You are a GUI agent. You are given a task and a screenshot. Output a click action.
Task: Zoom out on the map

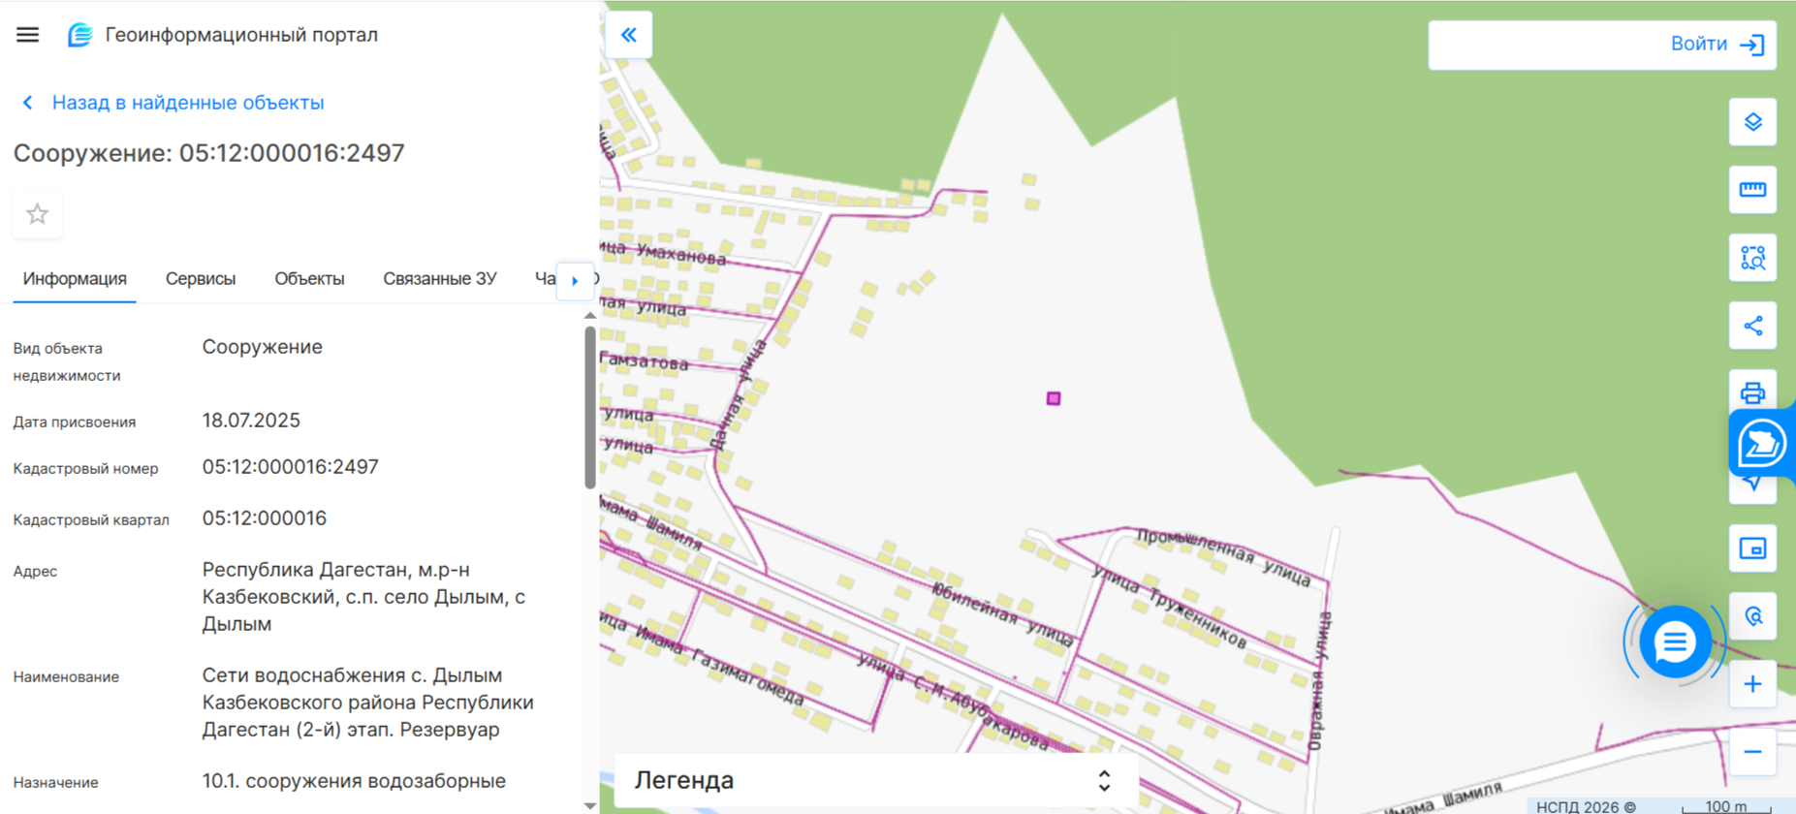(1752, 752)
